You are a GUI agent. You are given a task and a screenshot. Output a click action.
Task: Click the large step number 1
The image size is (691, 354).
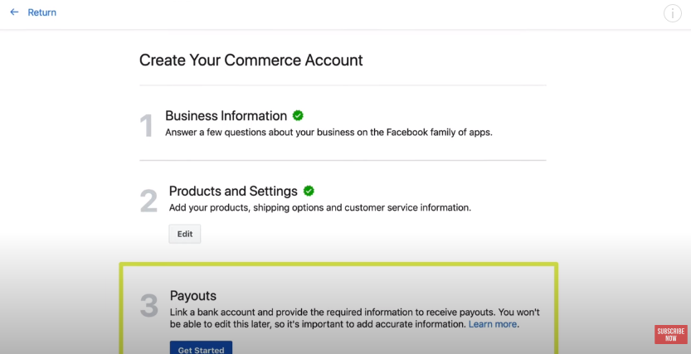(x=147, y=126)
